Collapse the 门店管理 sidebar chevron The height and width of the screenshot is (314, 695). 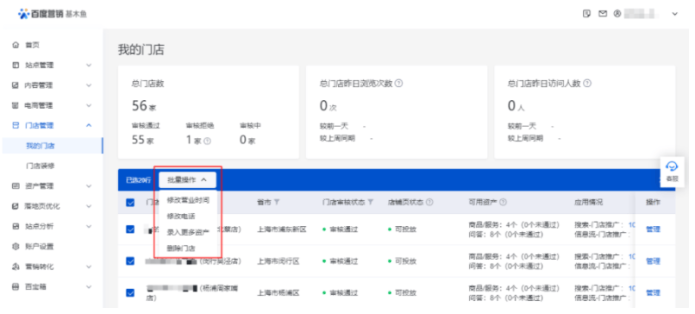point(89,125)
